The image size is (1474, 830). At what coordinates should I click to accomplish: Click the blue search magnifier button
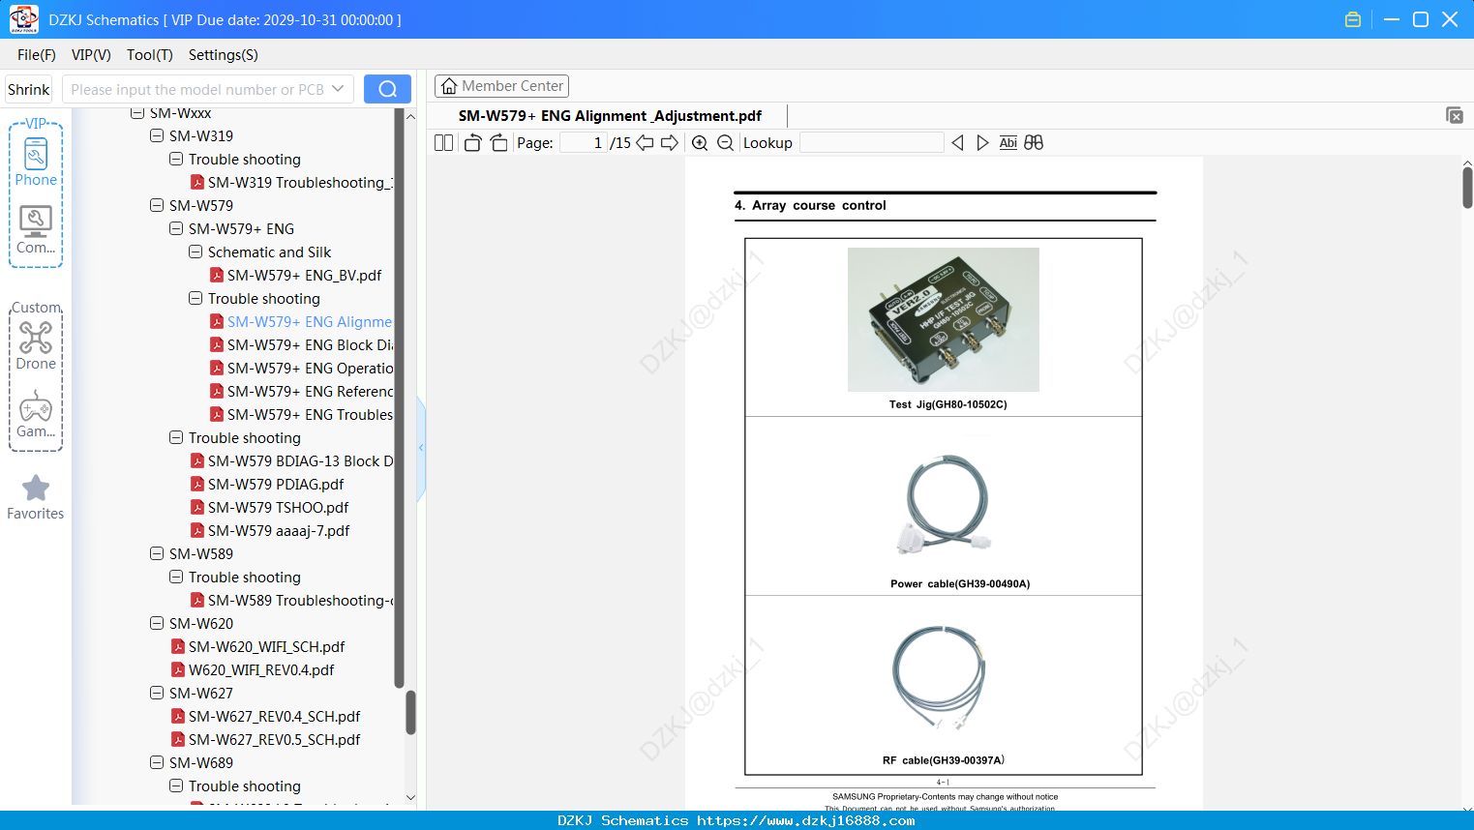pos(387,89)
